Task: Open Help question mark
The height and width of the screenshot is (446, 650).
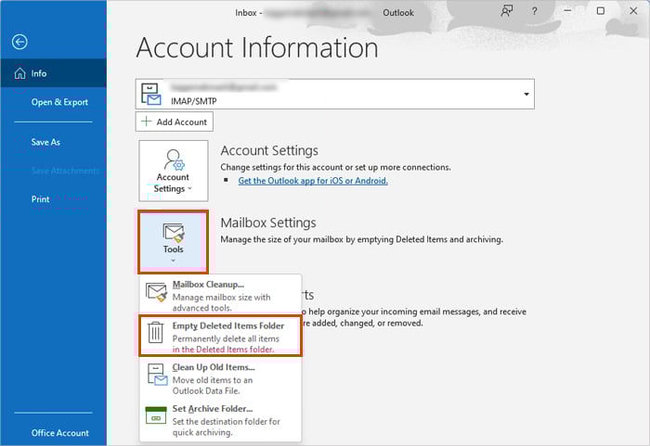Action: (x=534, y=11)
